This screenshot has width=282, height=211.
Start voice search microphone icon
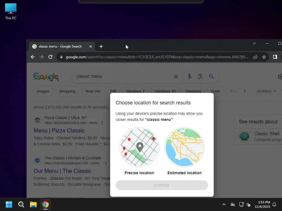click(x=189, y=76)
